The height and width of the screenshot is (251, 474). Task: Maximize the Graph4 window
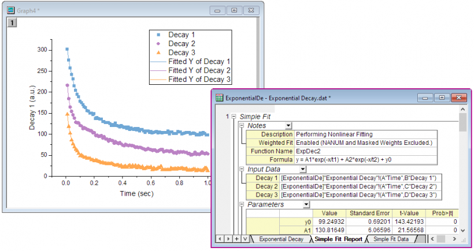pyautogui.click(x=234, y=10)
